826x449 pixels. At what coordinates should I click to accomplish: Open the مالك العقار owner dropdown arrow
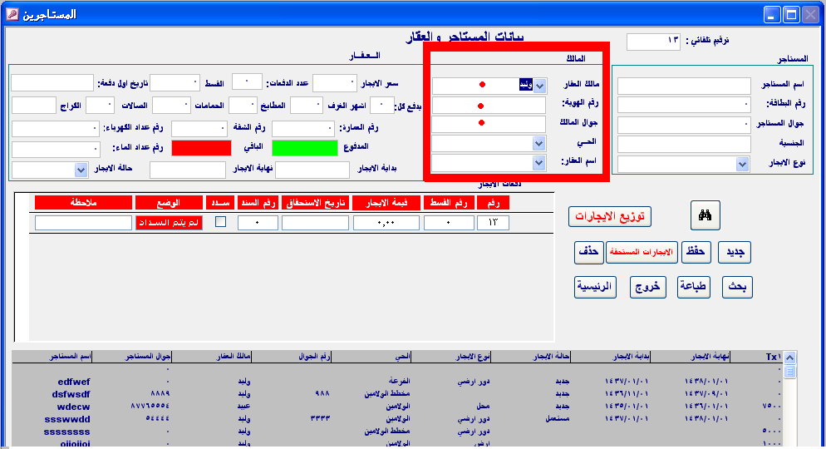[539, 86]
